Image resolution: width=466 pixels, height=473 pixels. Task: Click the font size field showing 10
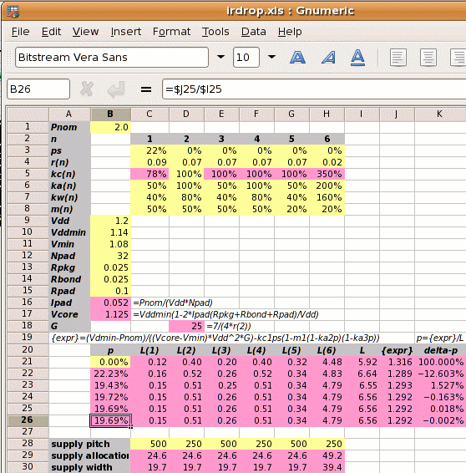pos(246,58)
